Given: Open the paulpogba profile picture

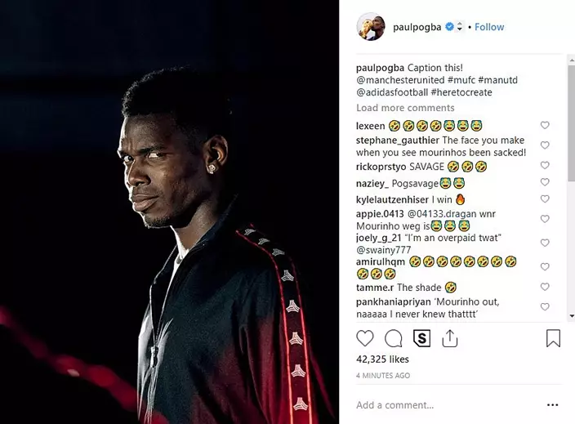Looking at the screenshot, I should coord(371,27).
